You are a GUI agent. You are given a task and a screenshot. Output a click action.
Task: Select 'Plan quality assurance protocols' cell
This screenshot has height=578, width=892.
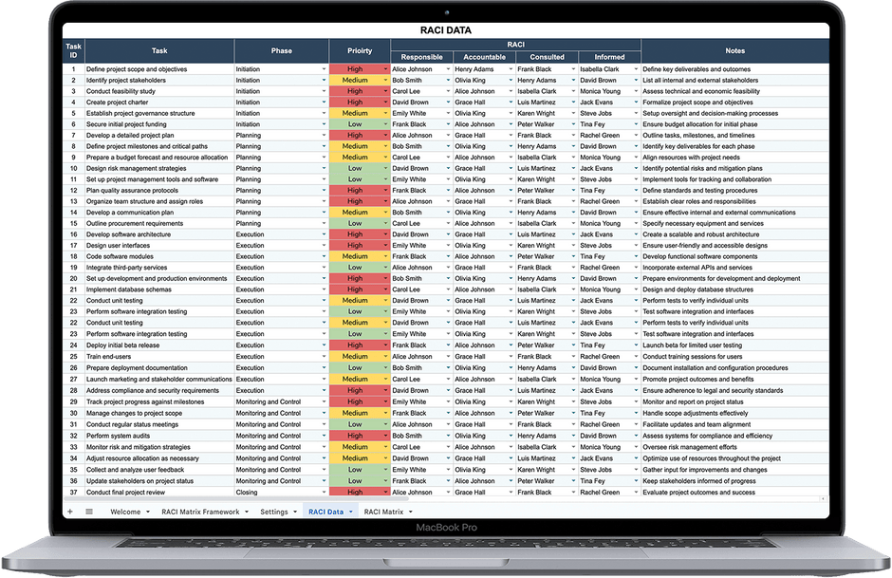(x=159, y=191)
